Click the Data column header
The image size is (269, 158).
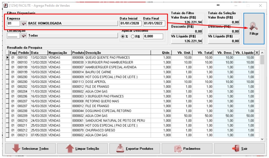tap(39, 53)
